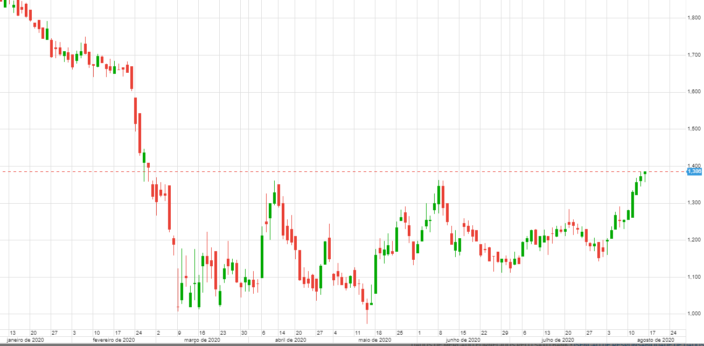Click the 1,300 price axis label
Image resolution: width=704 pixels, height=346 pixels.
pyautogui.click(x=694, y=203)
